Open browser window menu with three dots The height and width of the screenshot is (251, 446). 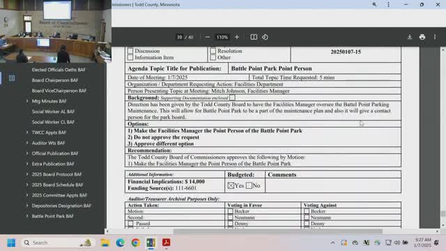[388, 5]
